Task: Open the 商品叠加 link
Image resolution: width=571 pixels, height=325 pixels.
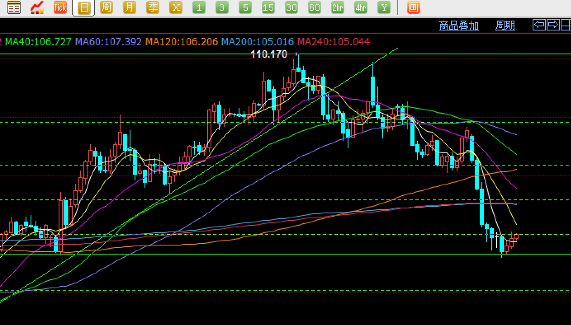Action: click(459, 26)
